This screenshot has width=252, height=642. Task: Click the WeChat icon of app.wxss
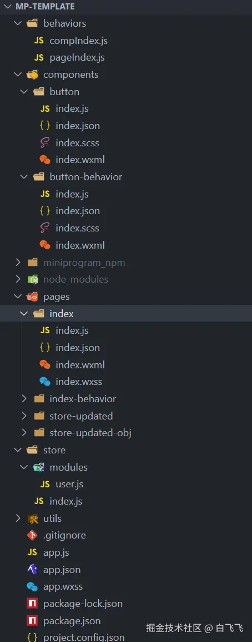(x=32, y=587)
